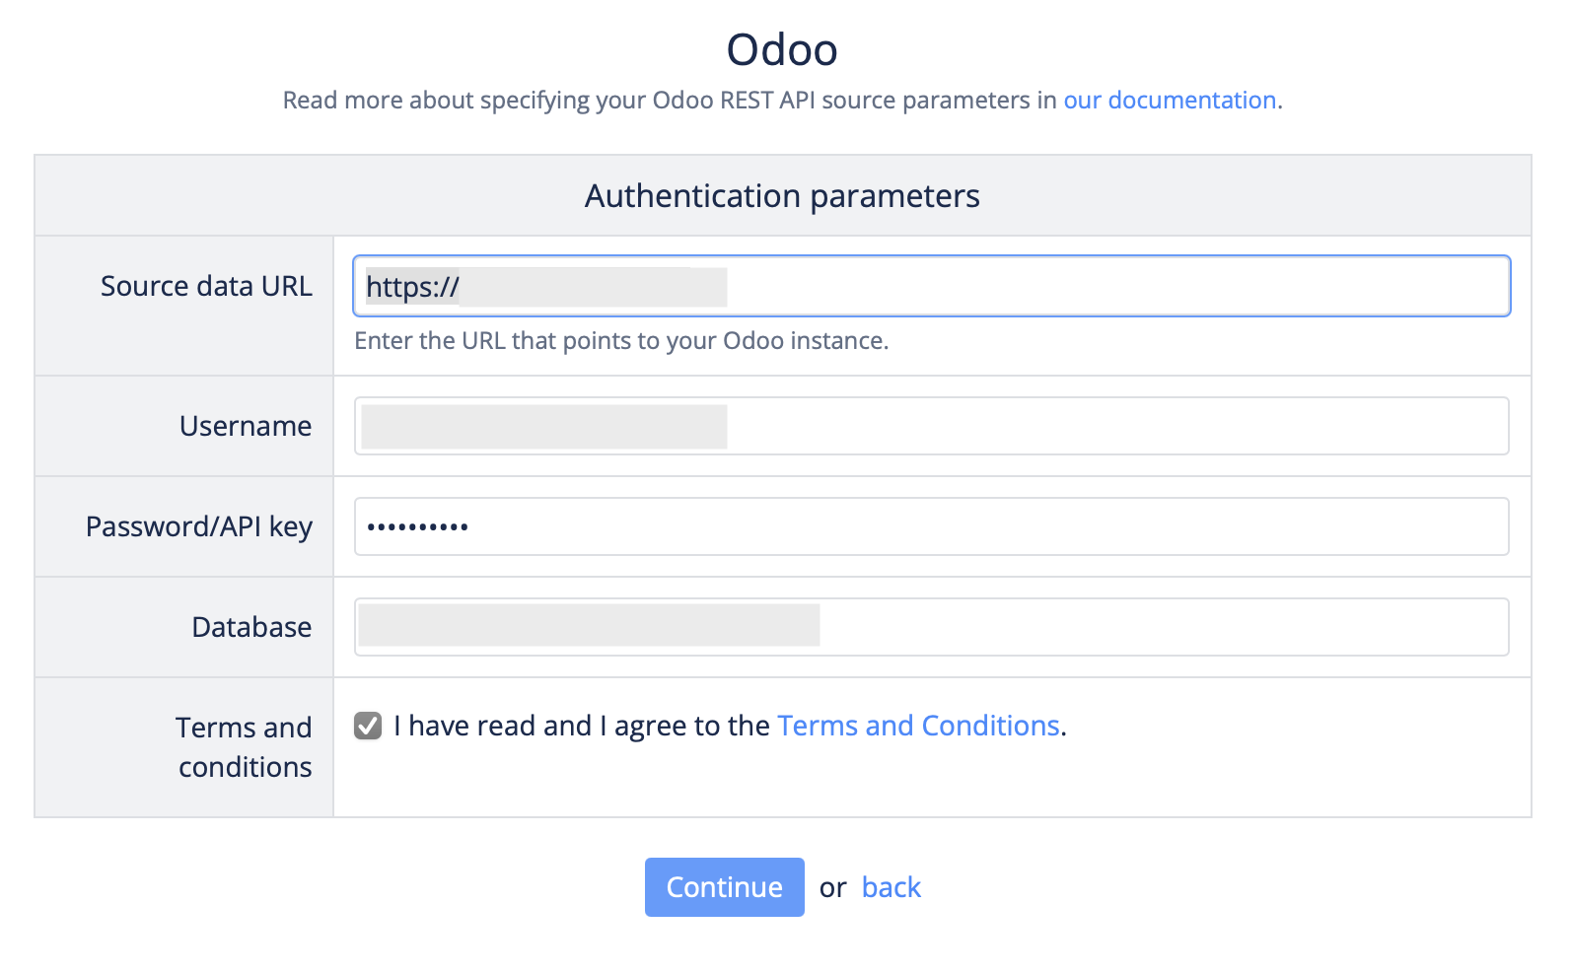Click the 'Terms and conditions' row label
This screenshot has width=1570, height=974.
click(x=245, y=747)
